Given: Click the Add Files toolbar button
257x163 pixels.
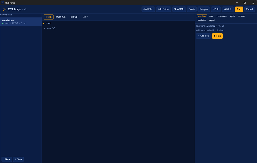Looking at the screenshot, I should click(148, 9).
